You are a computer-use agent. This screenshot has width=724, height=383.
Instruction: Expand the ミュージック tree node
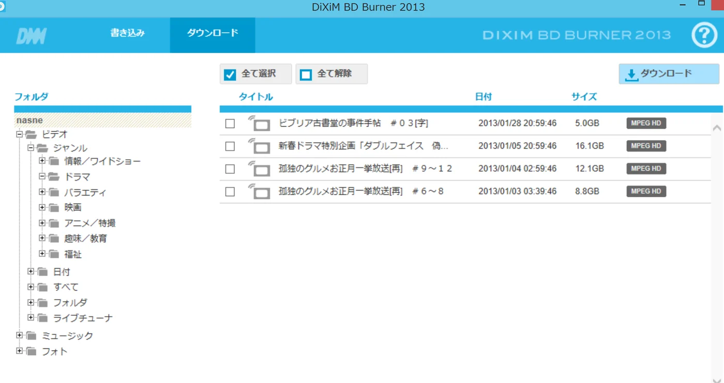click(20, 335)
